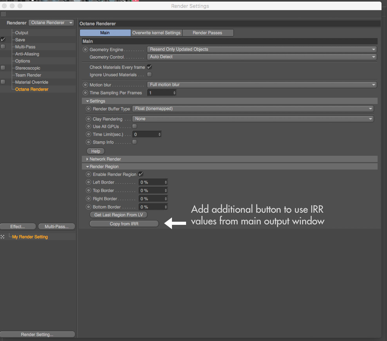Toggle Bottom Border animation dot
Image resolution: width=387 pixels, height=341 pixels.
point(89,207)
